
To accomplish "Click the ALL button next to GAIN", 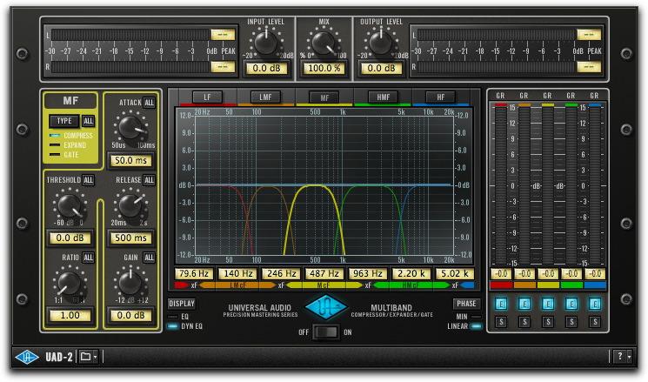I will 150,258.
